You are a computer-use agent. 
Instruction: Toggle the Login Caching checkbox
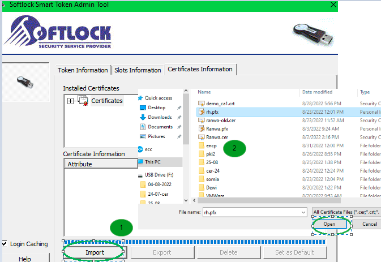pyautogui.click(x=5, y=244)
